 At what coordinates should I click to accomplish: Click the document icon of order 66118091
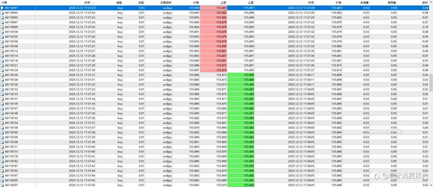2,8
